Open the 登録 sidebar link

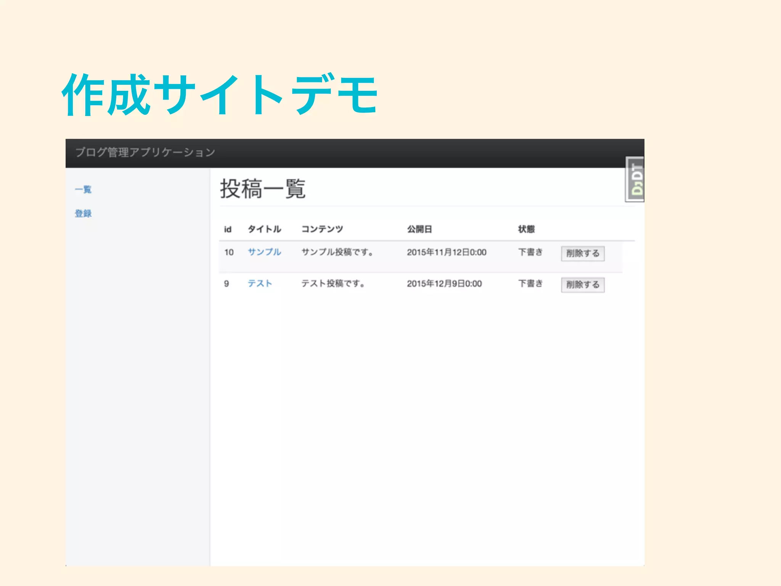[x=83, y=214]
